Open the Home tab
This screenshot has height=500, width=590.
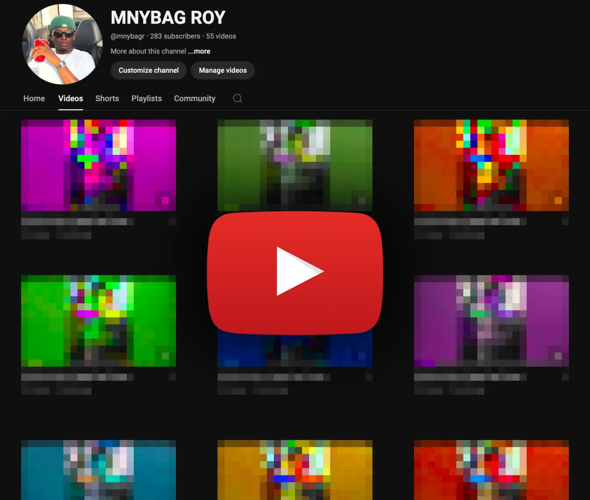tap(34, 98)
